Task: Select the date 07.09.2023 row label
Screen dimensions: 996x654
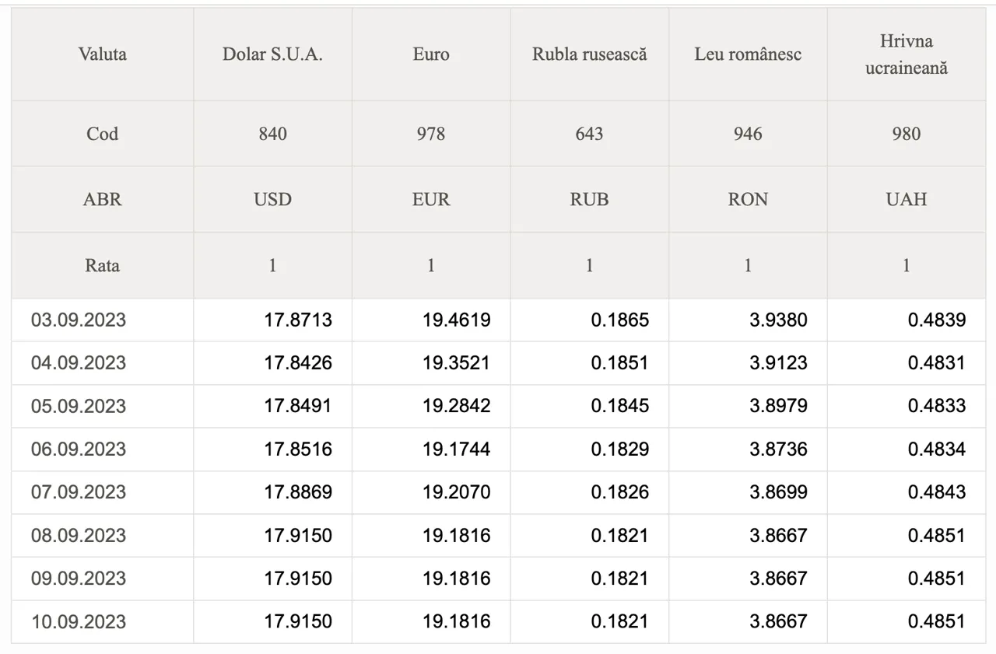Action: click(x=79, y=492)
